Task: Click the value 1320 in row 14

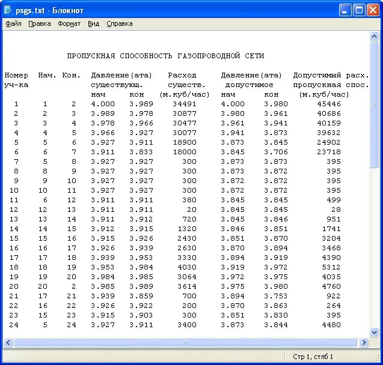Action: tap(187, 229)
